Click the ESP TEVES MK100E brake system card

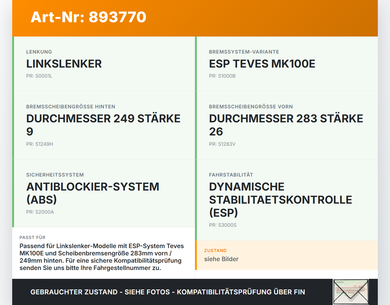286,64
